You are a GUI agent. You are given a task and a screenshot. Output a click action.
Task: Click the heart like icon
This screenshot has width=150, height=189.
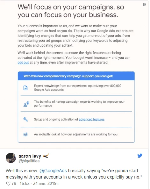[x=8, y=184]
